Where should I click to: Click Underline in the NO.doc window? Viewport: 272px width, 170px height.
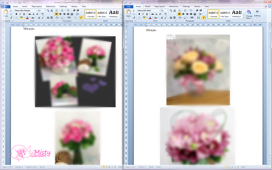pos(147,14)
